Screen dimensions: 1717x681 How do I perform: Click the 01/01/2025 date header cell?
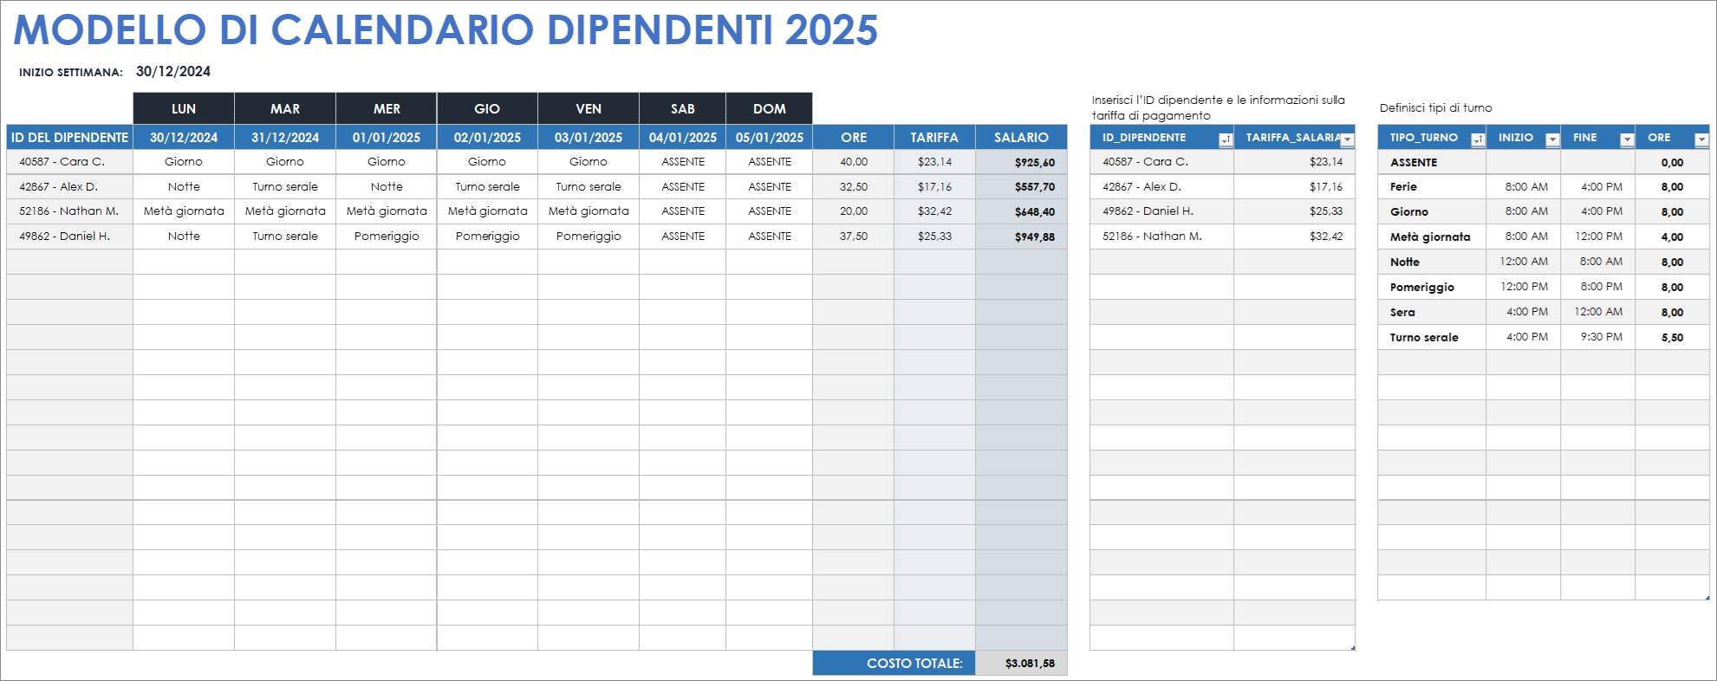[x=387, y=137]
